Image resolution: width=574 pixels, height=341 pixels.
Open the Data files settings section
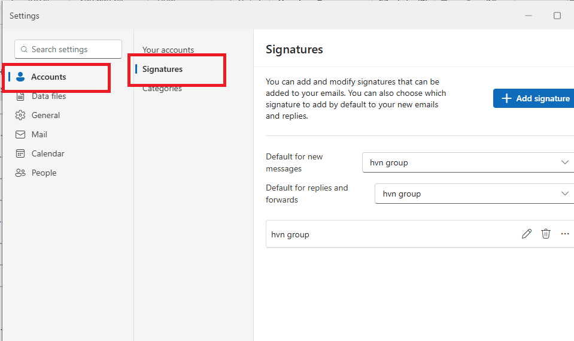point(48,96)
